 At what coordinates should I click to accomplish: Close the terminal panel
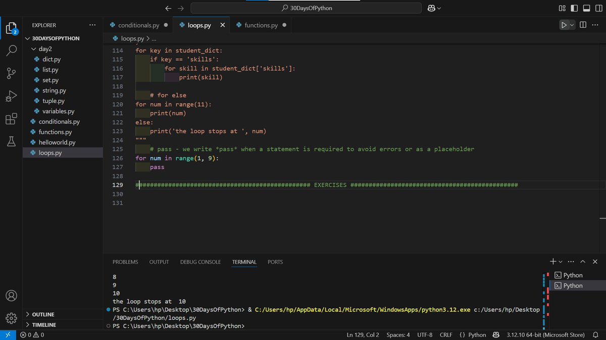pos(595,261)
